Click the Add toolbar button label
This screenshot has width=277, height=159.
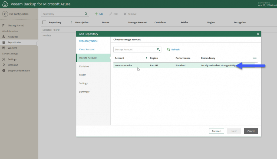(101, 14)
